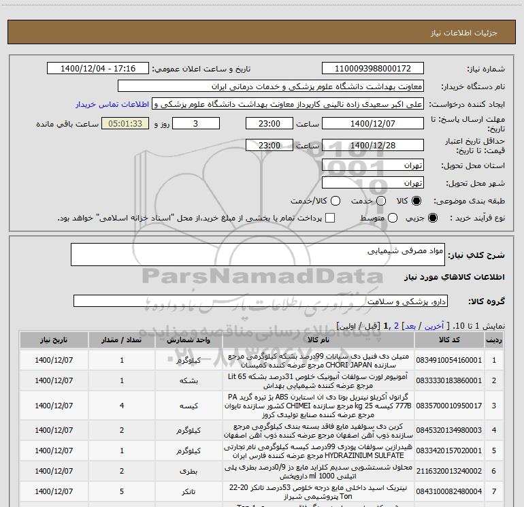This screenshot has width=524, height=507.
Task: Click product code 0833420157020001
Action: (449, 451)
